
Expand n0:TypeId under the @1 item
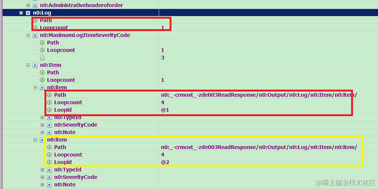tap(43, 118)
